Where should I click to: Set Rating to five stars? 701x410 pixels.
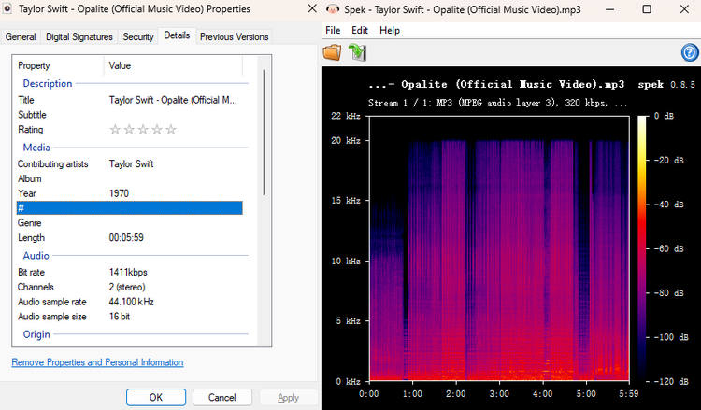[x=171, y=130]
